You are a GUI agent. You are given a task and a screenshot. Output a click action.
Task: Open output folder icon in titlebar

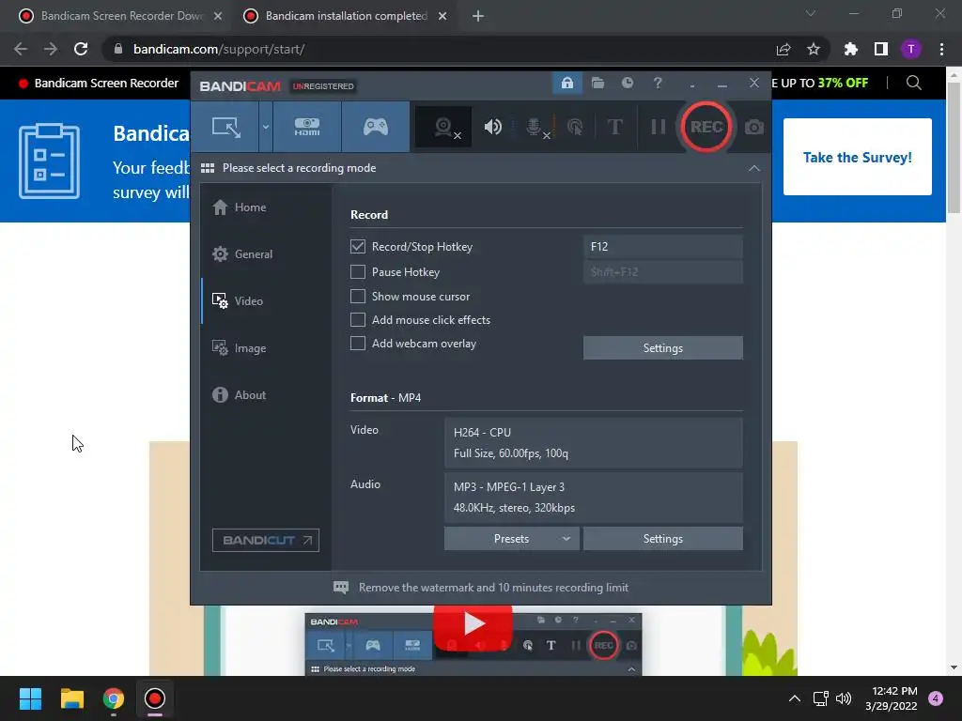597,83
